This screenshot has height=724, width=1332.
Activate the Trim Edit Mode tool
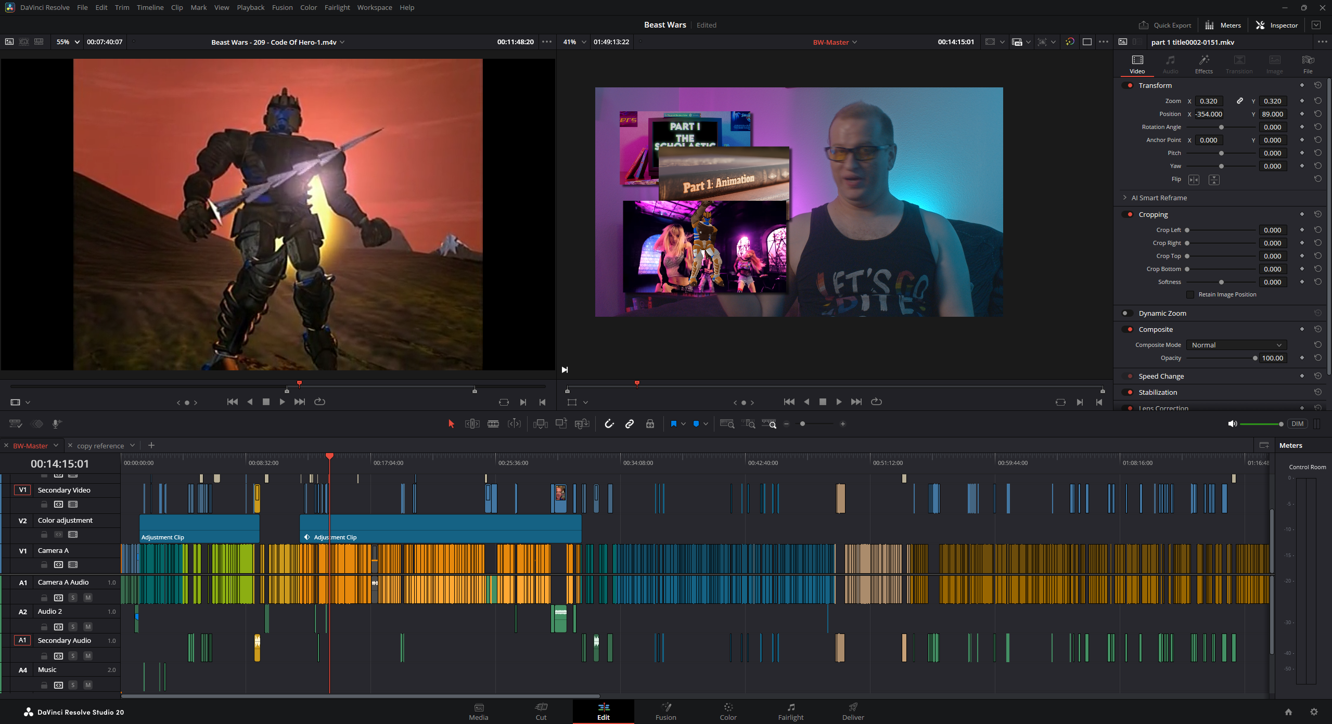pos(472,424)
